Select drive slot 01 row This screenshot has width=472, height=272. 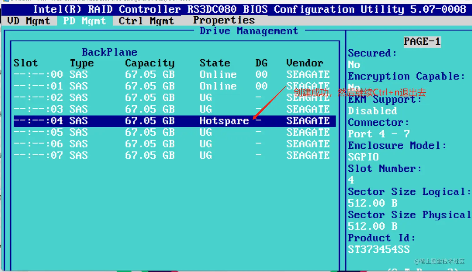[175, 86]
